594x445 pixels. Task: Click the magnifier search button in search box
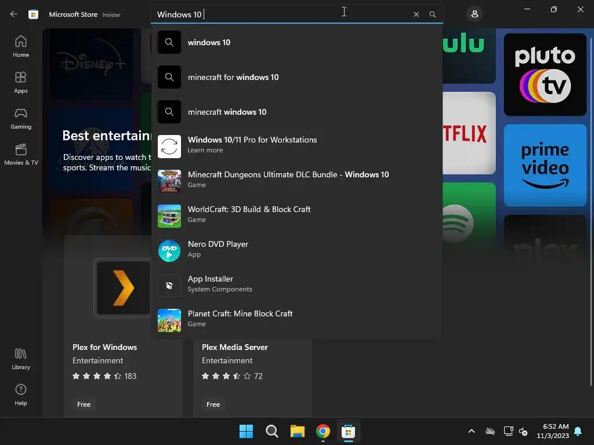coord(432,14)
